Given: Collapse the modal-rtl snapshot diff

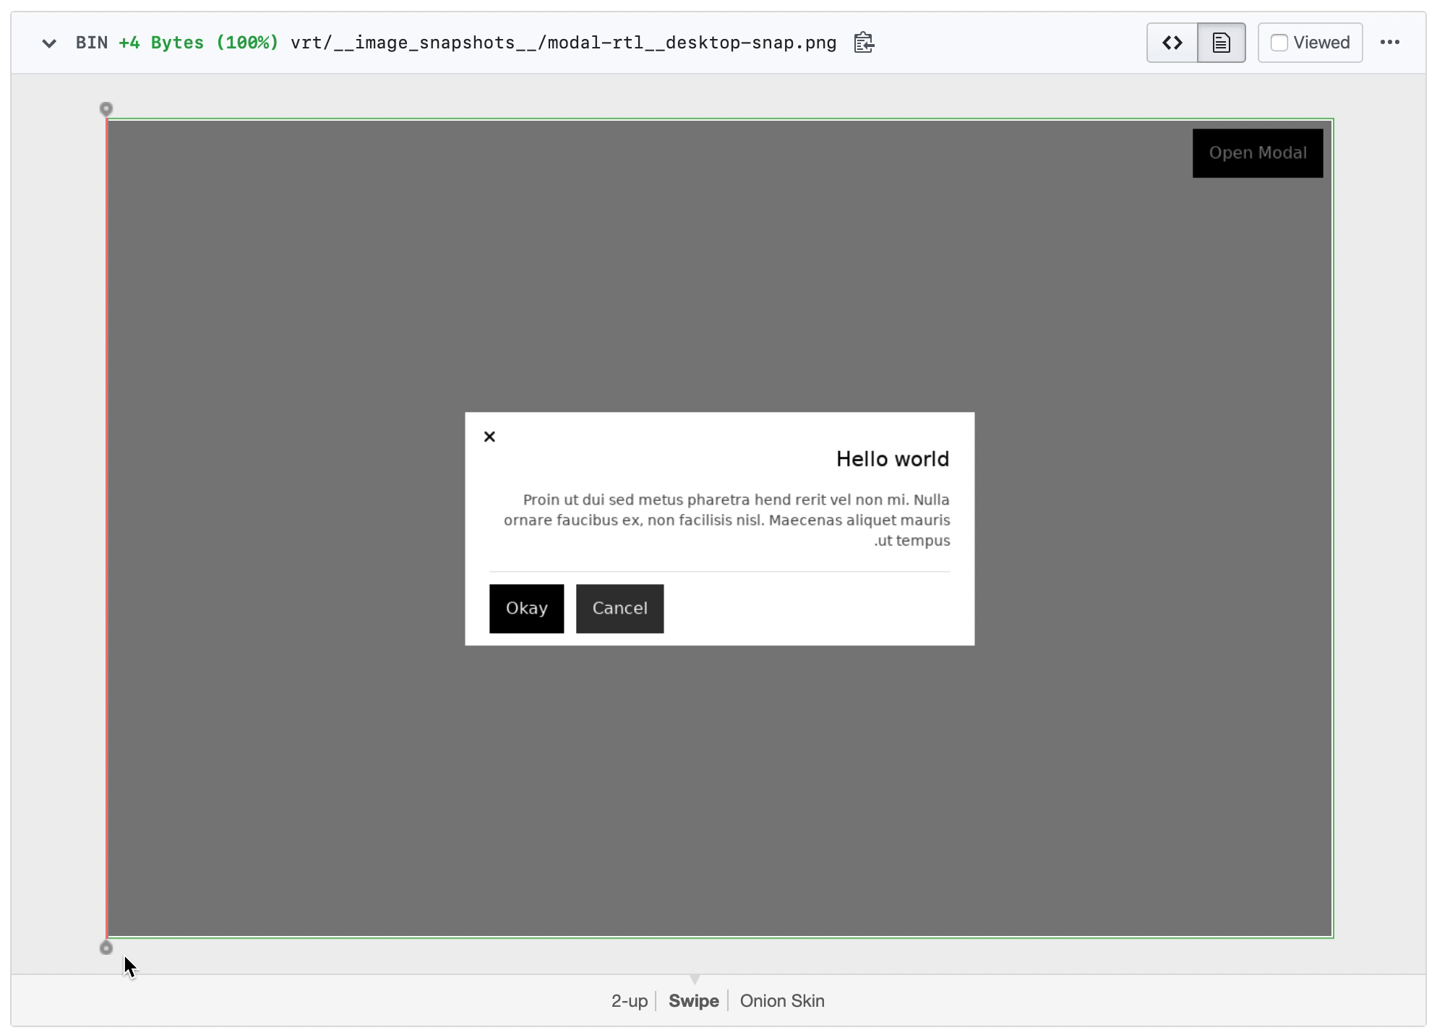Looking at the screenshot, I should (49, 42).
